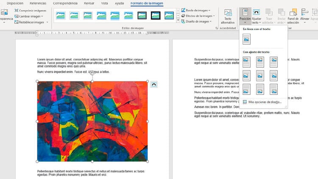This screenshot has width=318, height=179.
Task: Click Mis opciones de diseño
Action: pos(264,102)
